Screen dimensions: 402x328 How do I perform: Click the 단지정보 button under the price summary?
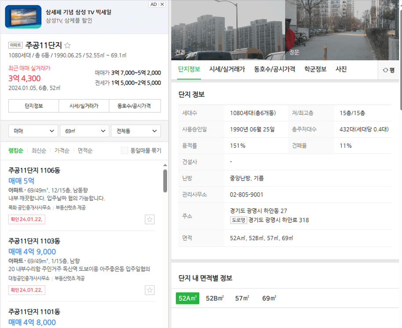click(33, 106)
